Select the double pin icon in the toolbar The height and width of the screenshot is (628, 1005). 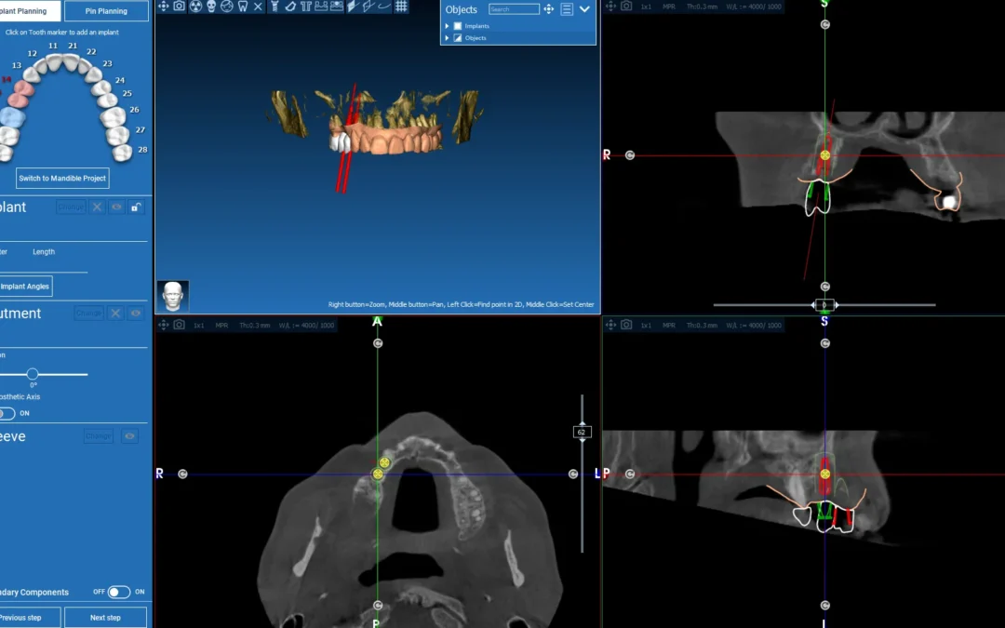(306, 7)
